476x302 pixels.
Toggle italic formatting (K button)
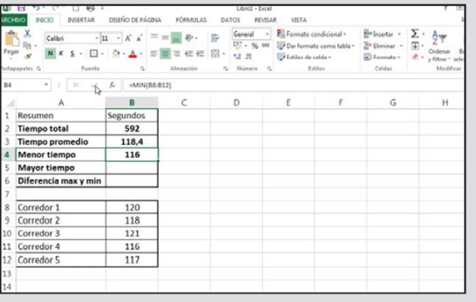tap(60, 53)
